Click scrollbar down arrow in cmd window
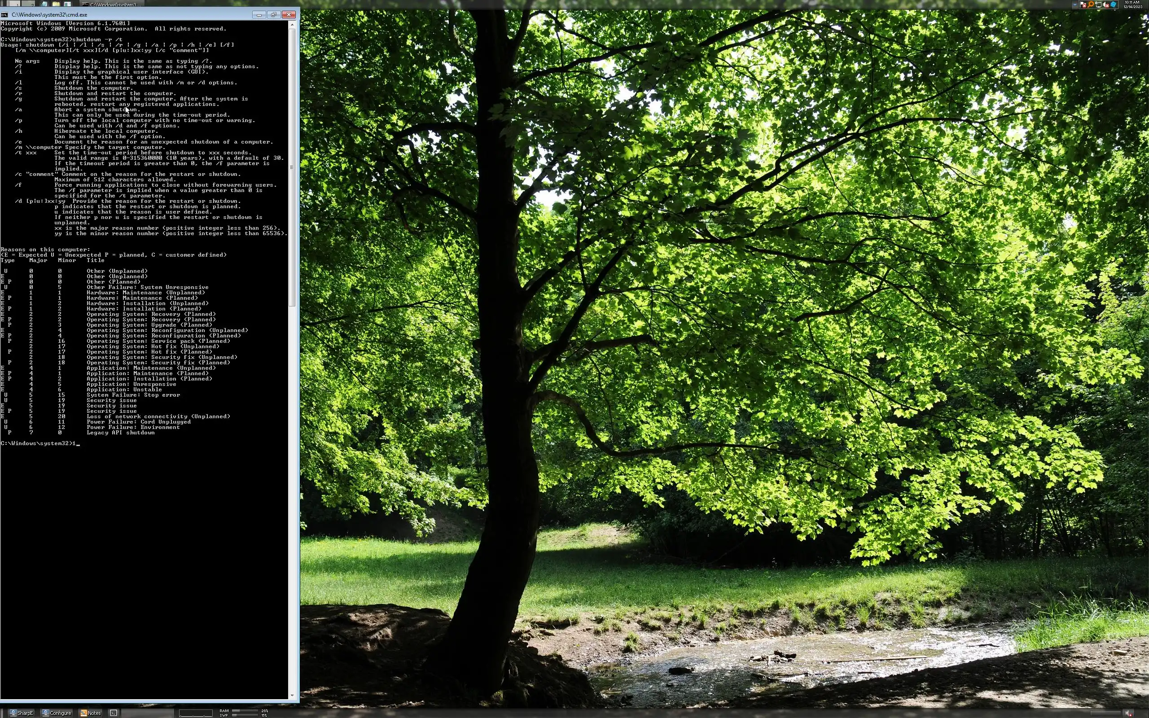This screenshot has height=718, width=1149. (x=292, y=695)
